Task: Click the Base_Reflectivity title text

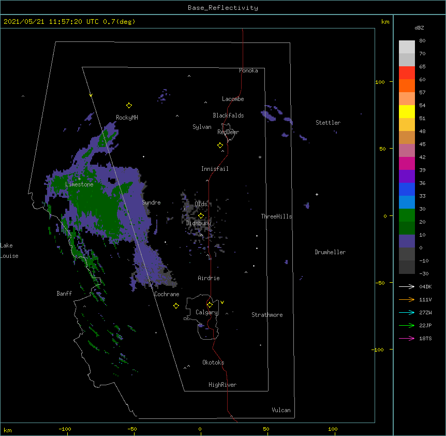Action: click(x=223, y=8)
